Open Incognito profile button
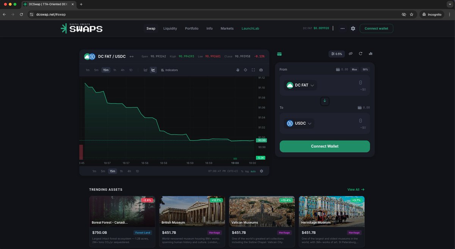 click(x=431, y=14)
